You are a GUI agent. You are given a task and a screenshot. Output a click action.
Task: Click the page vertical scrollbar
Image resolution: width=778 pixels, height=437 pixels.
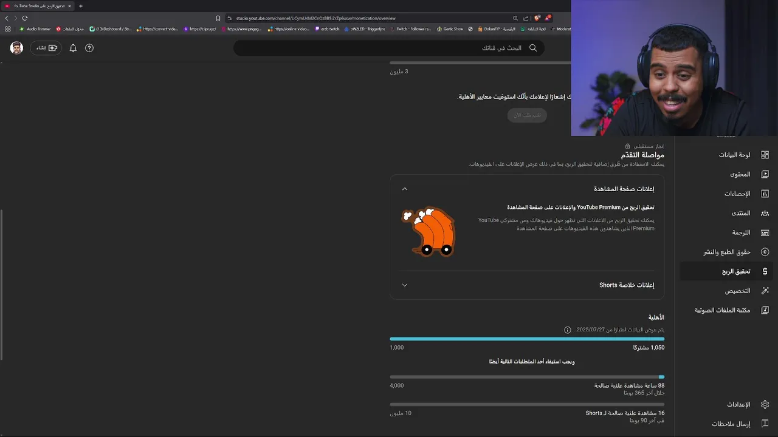(2, 284)
